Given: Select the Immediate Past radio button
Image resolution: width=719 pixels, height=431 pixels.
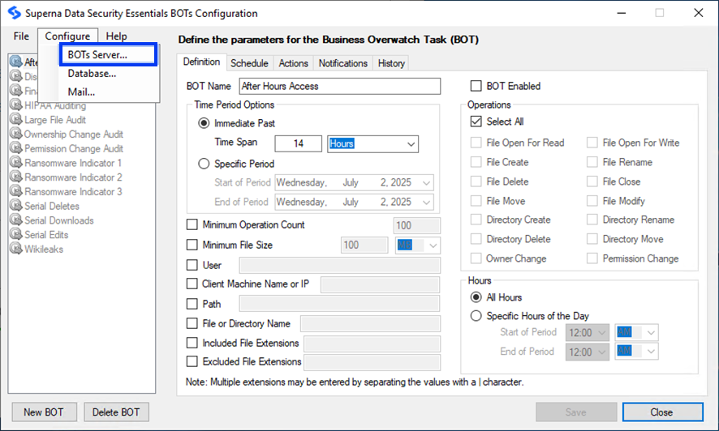Looking at the screenshot, I should point(204,123).
